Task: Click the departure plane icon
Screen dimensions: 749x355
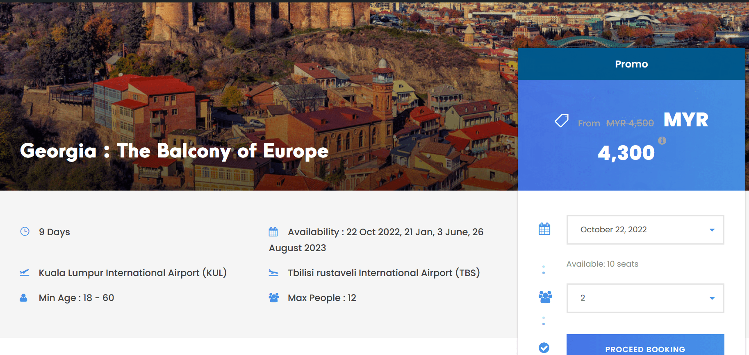Action: [x=25, y=273]
